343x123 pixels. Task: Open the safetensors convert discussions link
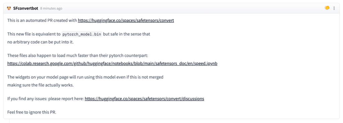(144, 99)
